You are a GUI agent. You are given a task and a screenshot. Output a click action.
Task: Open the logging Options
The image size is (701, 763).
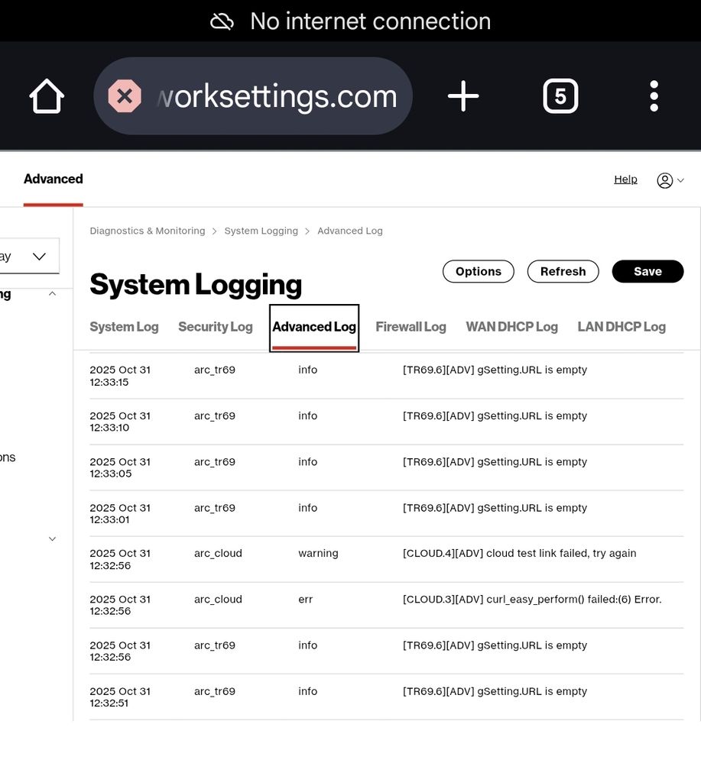point(478,271)
